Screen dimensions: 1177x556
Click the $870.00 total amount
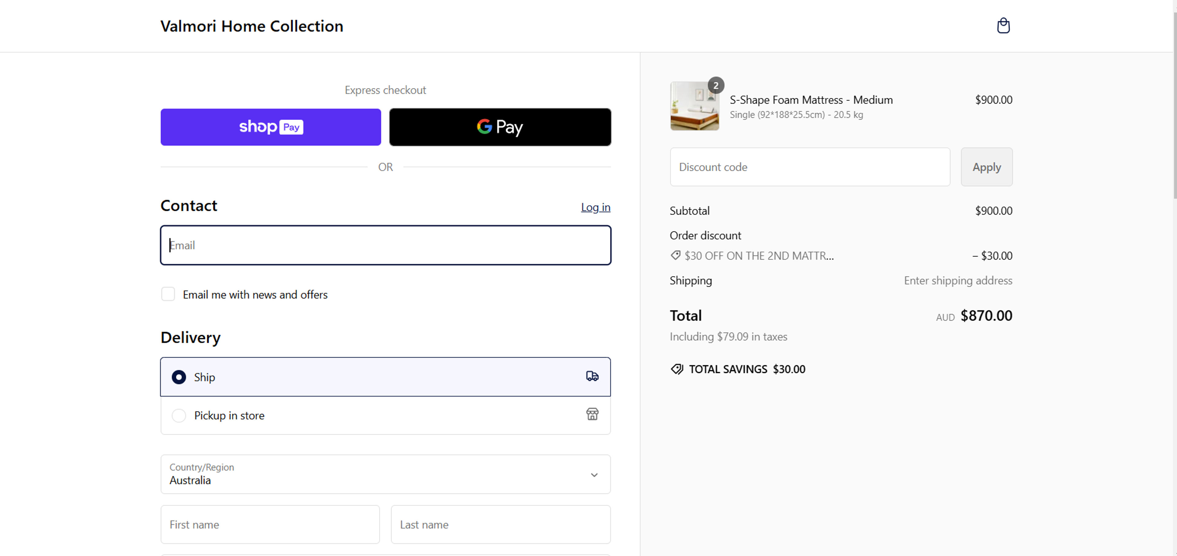pos(986,315)
